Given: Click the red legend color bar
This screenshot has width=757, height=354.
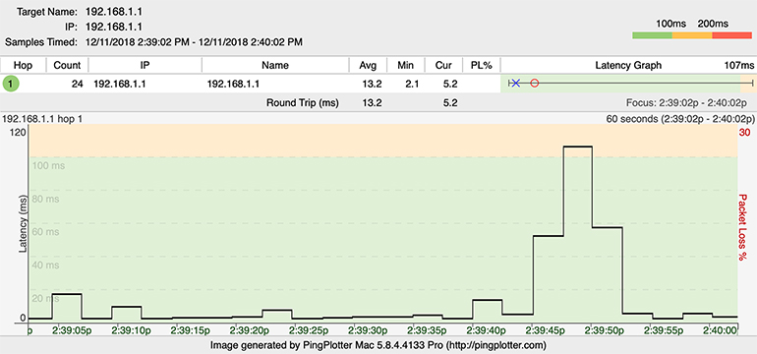Looking at the screenshot, I should coord(731,35).
